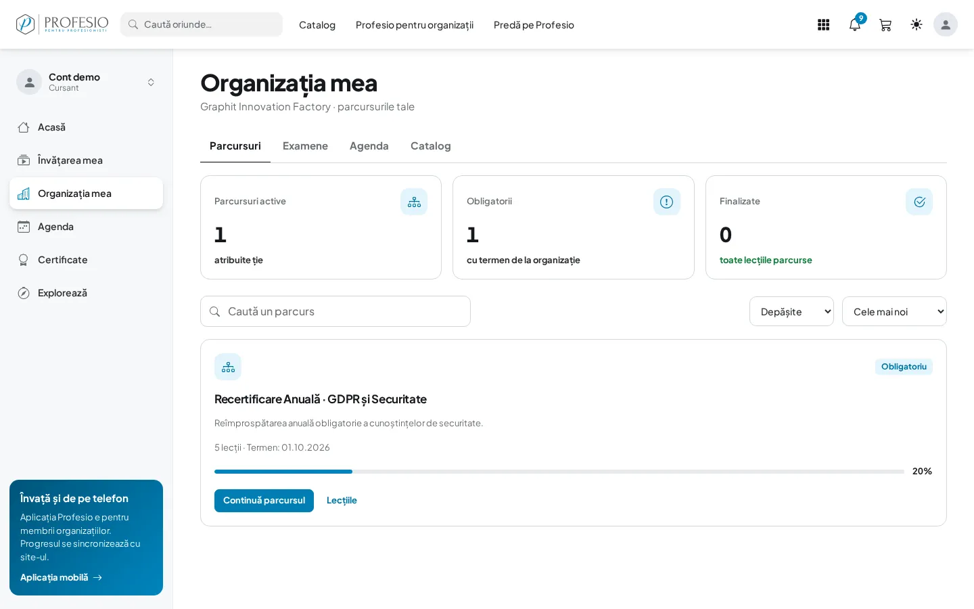Click the Obligatorii alert icon
The height and width of the screenshot is (609, 974).
667,202
